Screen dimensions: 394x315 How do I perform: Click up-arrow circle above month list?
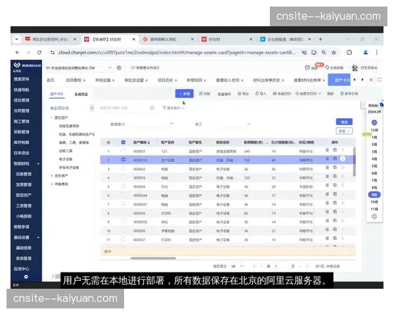pos(374,123)
